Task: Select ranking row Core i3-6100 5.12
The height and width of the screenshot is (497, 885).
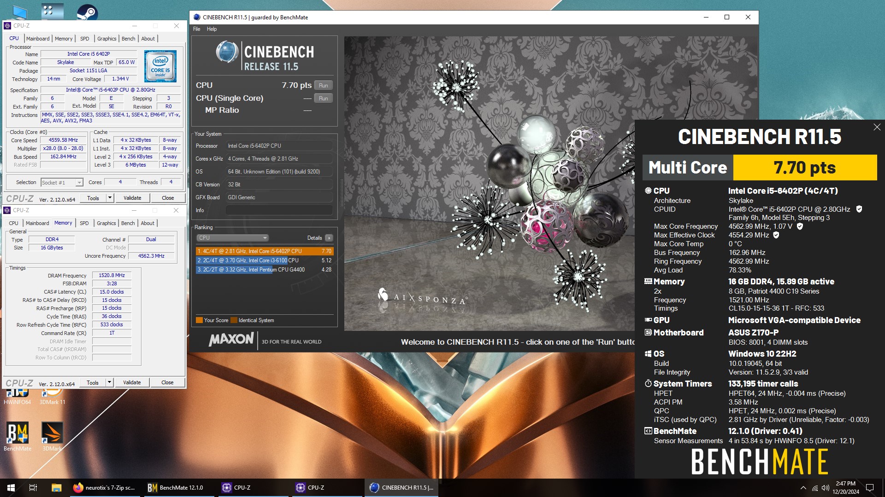Action: (265, 260)
